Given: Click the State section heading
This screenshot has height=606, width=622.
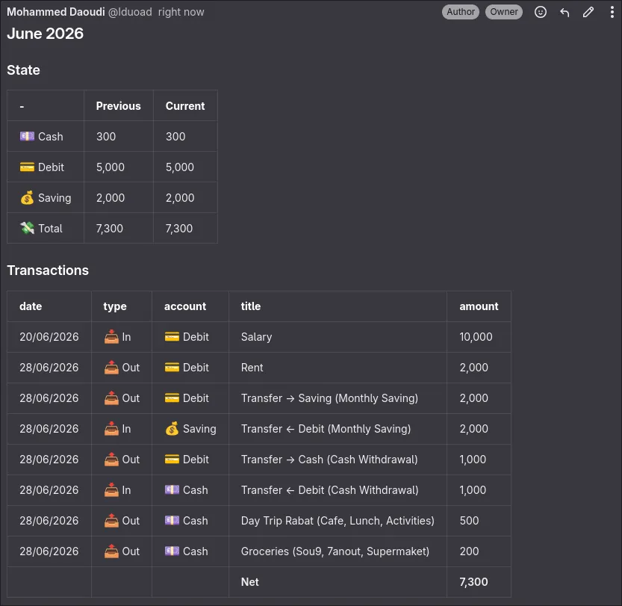Looking at the screenshot, I should coord(23,70).
